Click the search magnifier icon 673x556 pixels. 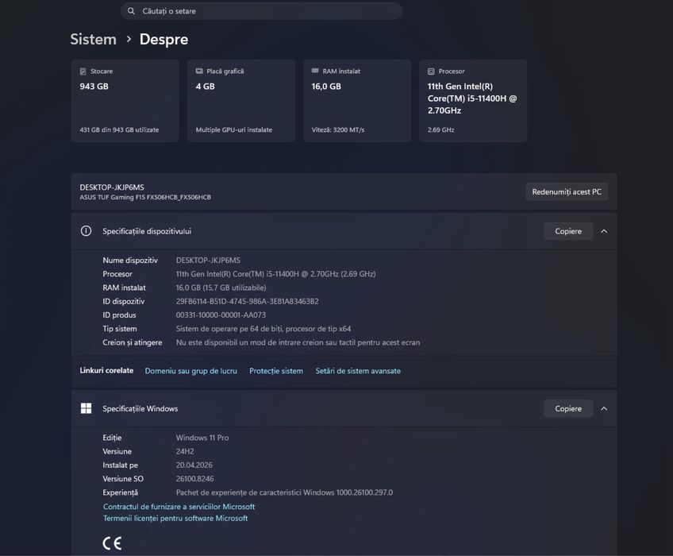coord(131,11)
